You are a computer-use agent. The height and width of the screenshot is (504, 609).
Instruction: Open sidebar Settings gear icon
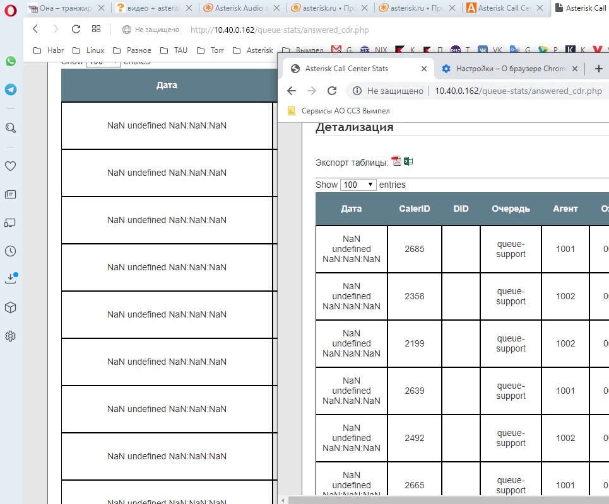(x=11, y=336)
